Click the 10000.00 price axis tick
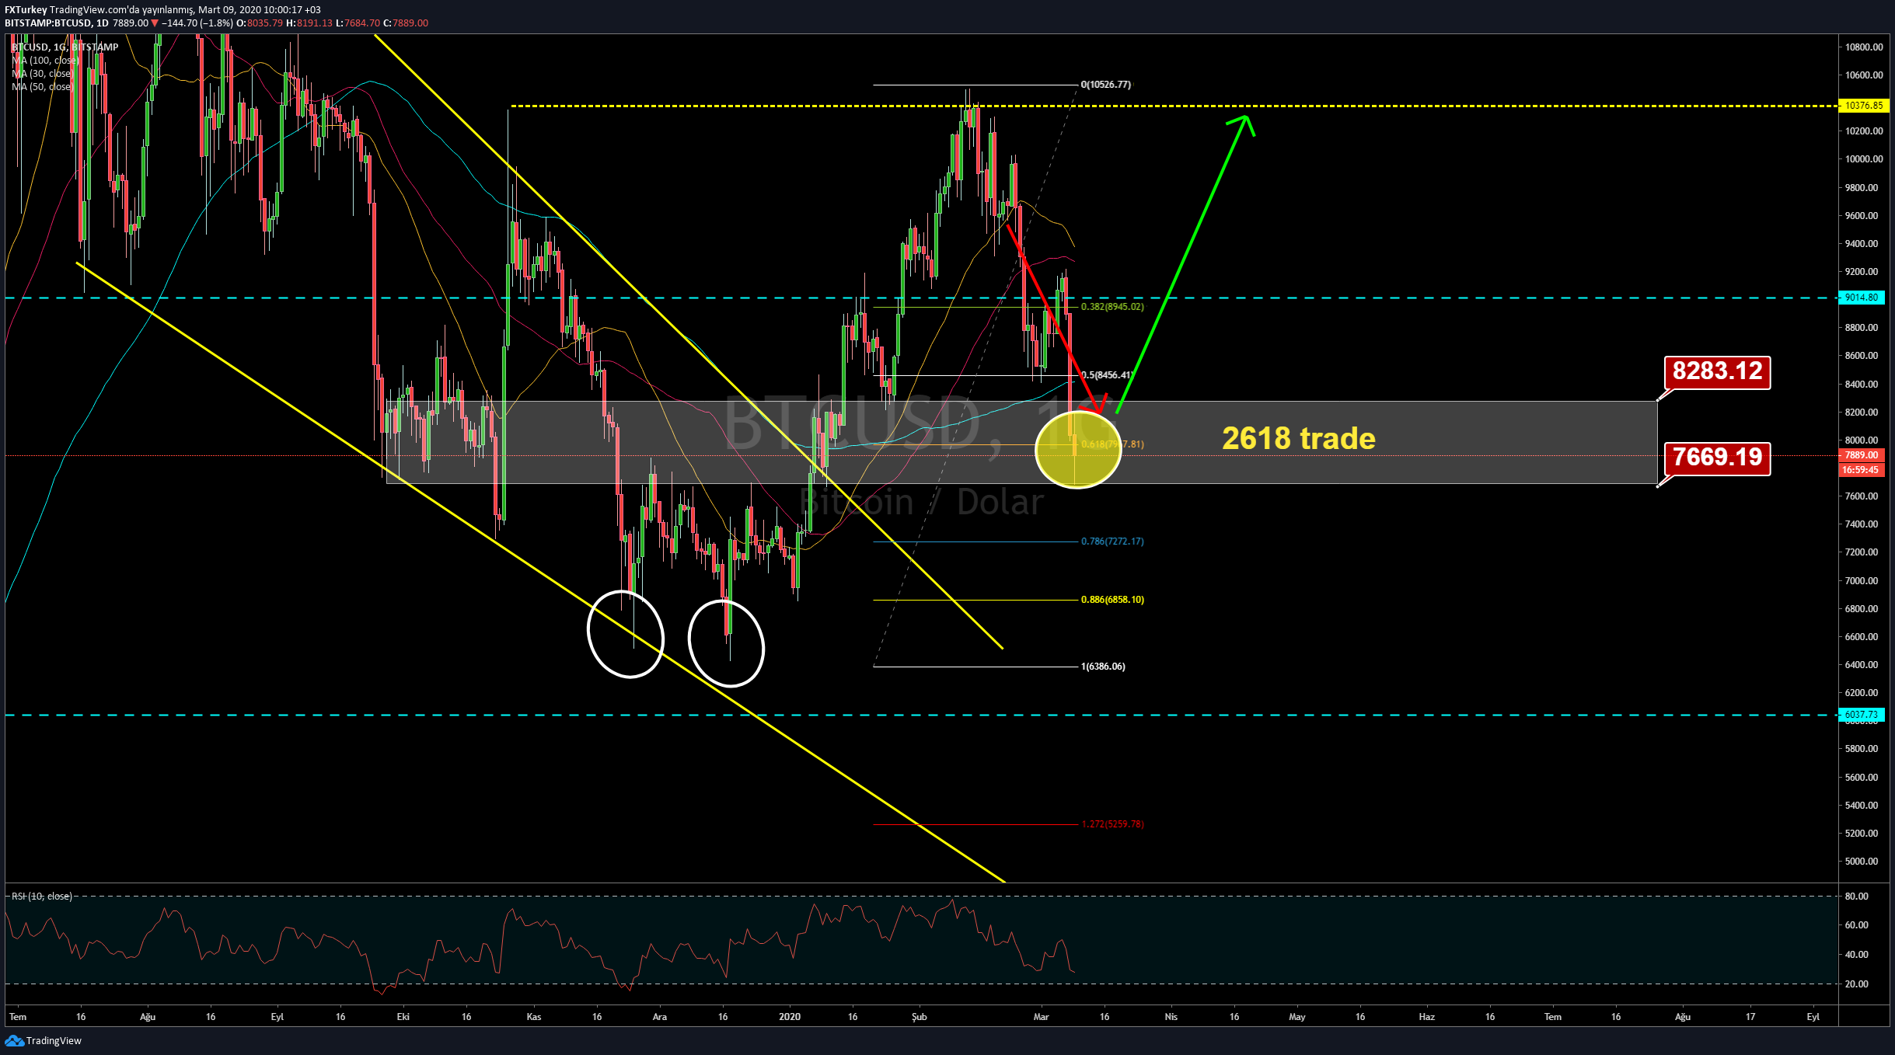 [1864, 159]
